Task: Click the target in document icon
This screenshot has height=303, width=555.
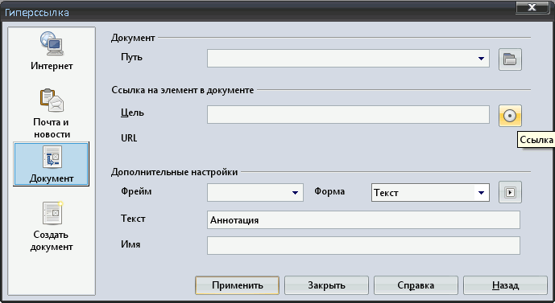Action: [510, 116]
